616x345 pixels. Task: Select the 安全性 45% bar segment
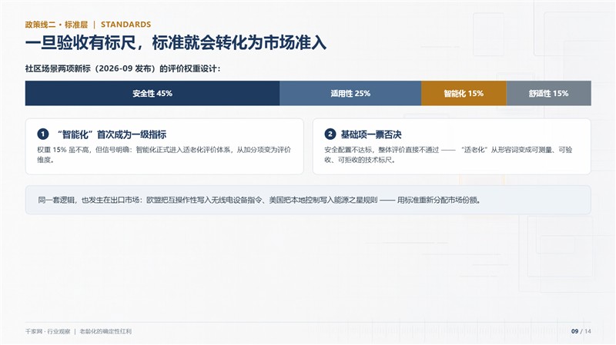(152, 93)
